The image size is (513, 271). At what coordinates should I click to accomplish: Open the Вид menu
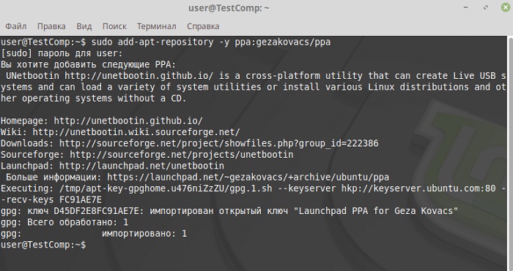pos(84,26)
